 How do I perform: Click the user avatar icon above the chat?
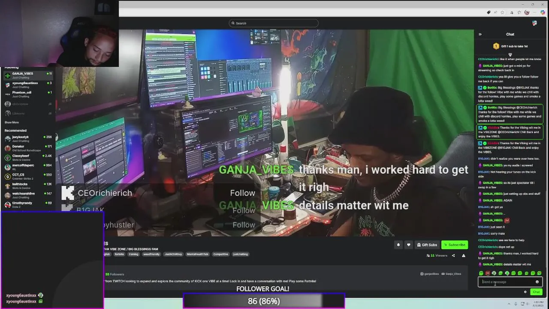click(x=534, y=23)
